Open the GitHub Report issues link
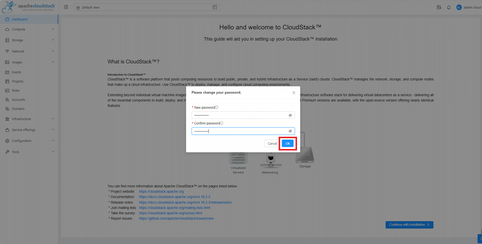 [176, 219]
